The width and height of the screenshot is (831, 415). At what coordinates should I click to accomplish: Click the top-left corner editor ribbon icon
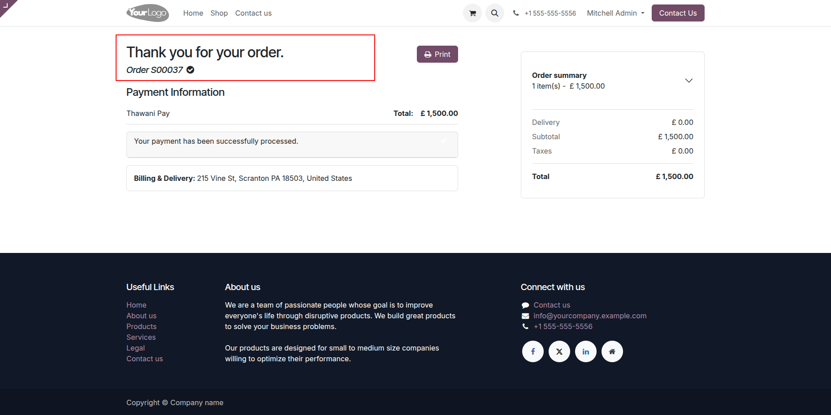point(6,5)
